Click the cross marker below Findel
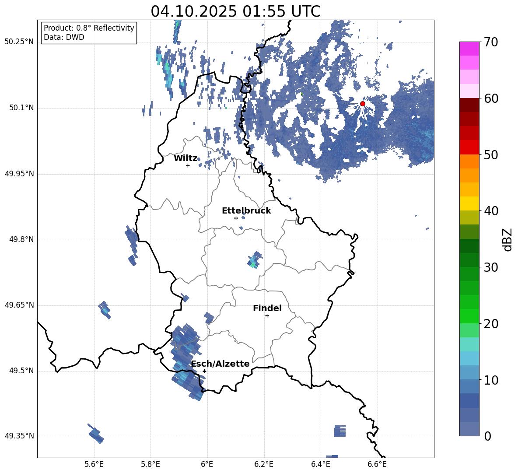Image resolution: width=518 pixels, height=473 pixels. click(267, 316)
